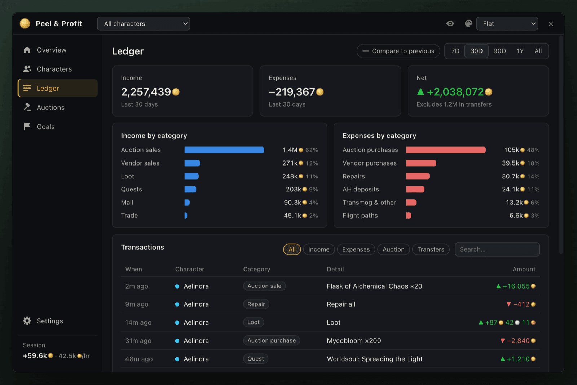The height and width of the screenshot is (385, 577).
Task: Filter transactions by Auction
Action: pos(393,249)
